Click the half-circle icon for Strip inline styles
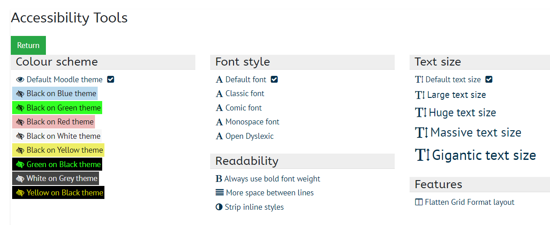 click(219, 207)
